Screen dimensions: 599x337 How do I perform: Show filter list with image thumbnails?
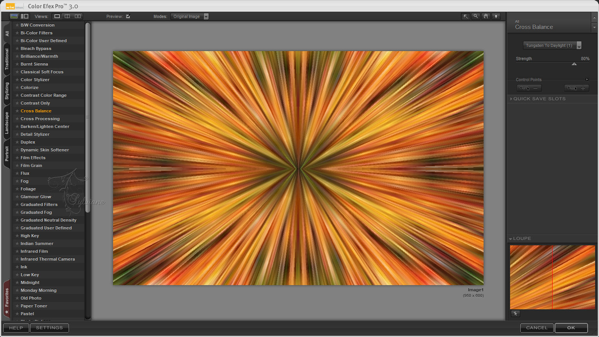14,16
